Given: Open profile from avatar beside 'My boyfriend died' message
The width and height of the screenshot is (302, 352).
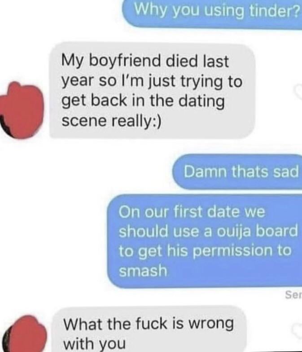Looking at the screenshot, I should [x=22, y=110].
